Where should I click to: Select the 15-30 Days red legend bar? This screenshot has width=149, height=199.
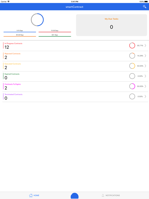pyautogui.click(x=55, y=32)
